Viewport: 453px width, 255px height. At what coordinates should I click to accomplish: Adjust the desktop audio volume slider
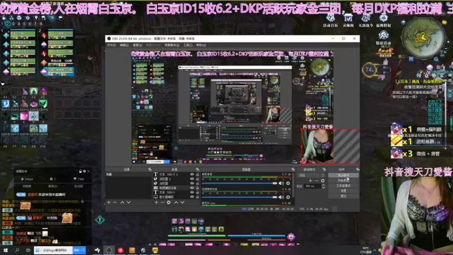click(x=239, y=183)
